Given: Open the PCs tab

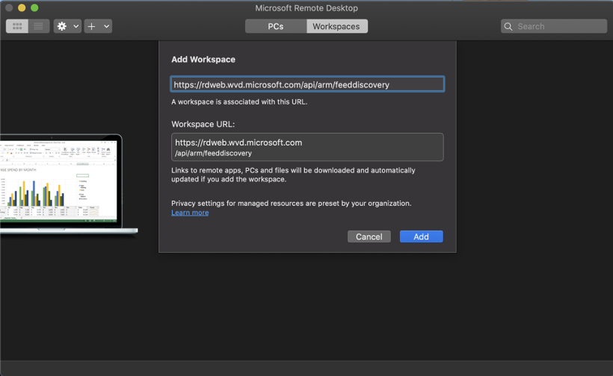Looking at the screenshot, I should 276,26.
